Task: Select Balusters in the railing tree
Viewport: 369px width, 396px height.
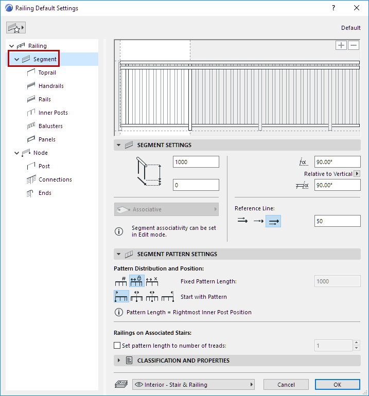Action: [50, 126]
